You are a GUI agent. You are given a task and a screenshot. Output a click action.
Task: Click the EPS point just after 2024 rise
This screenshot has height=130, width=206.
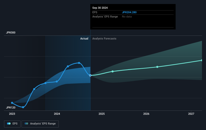click(68, 66)
